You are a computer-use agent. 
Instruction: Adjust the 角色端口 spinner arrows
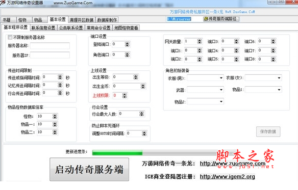click(x=127, y=55)
